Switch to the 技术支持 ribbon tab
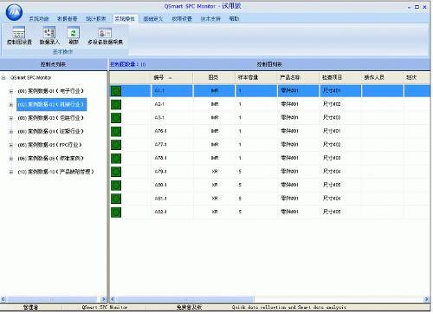The width and height of the screenshot is (433, 314). point(210,19)
